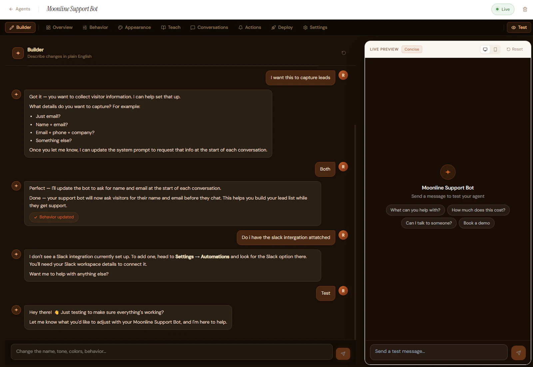Click the builder chat scrollbar
This screenshot has width=533, height=367.
tap(355, 232)
